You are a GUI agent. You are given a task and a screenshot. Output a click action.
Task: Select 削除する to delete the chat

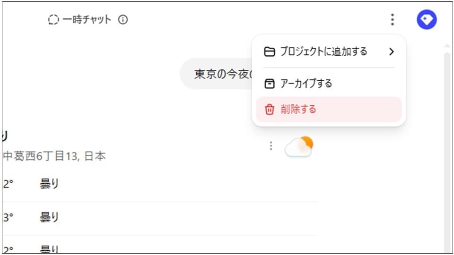329,110
